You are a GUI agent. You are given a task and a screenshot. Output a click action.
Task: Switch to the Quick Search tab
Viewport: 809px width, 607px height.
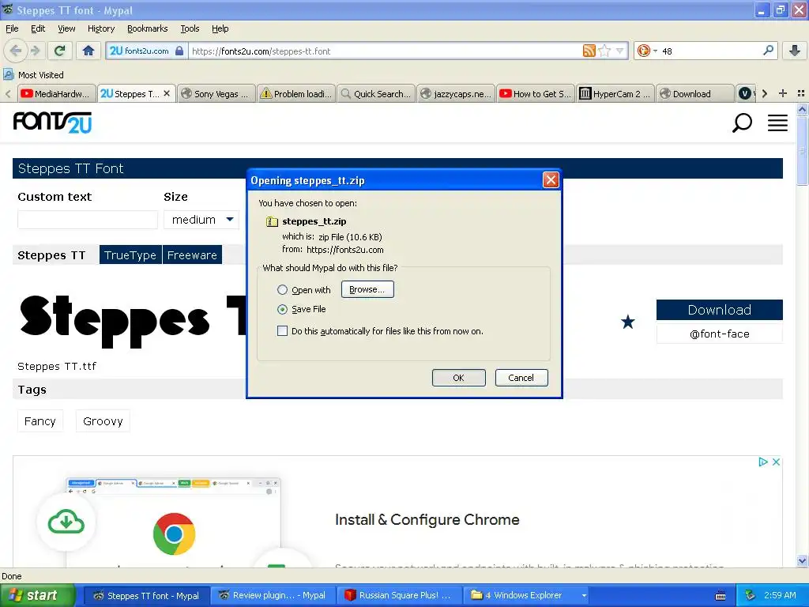(377, 93)
